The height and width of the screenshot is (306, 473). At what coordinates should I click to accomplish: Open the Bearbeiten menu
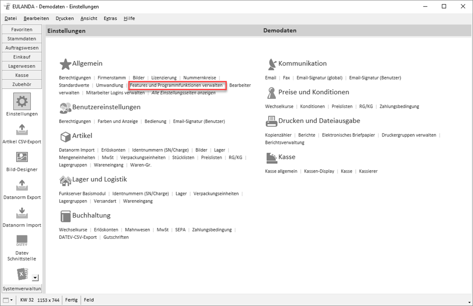point(36,18)
